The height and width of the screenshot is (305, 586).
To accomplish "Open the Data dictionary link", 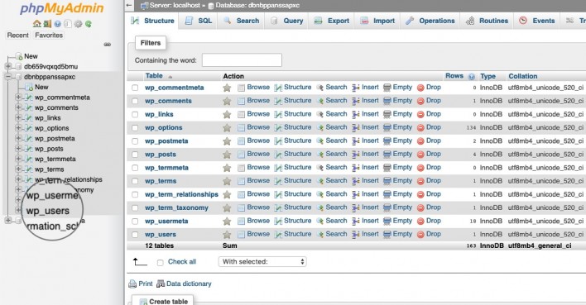I will [x=189, y=284].
